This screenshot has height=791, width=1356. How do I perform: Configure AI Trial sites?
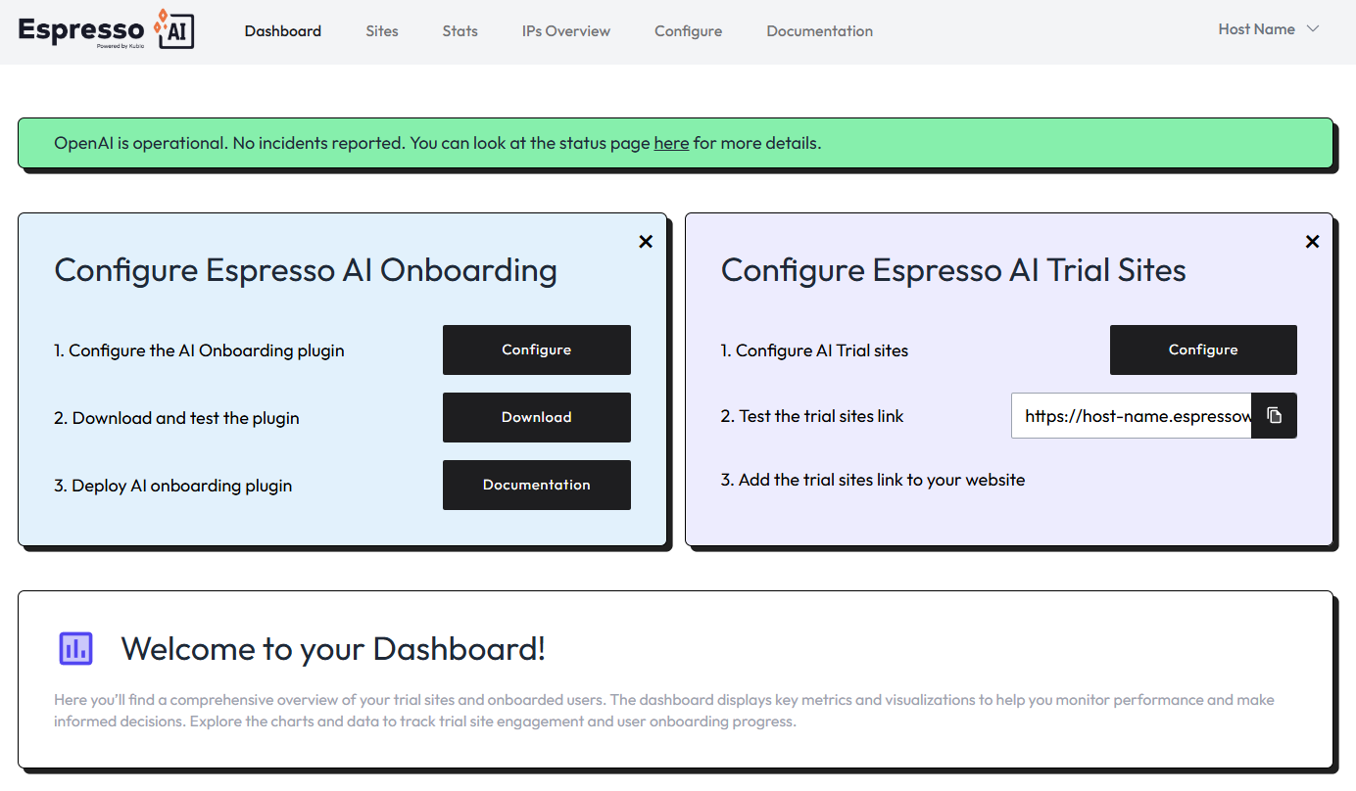click(1203, 349)
